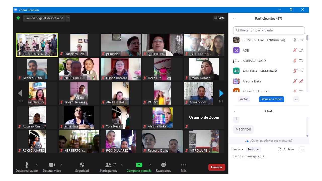Open chat more options ellipsis button
This screenshot has height=181, width=322.
click(x=302, y=149)
